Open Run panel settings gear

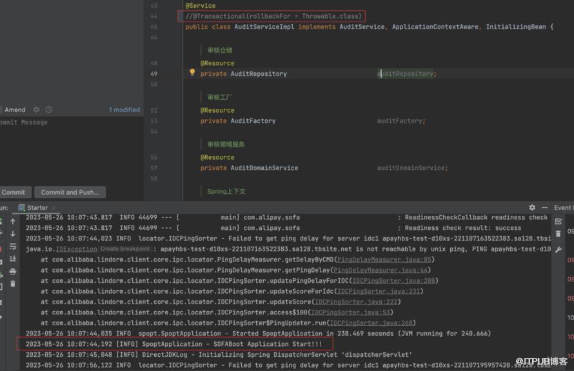[532, 207]
